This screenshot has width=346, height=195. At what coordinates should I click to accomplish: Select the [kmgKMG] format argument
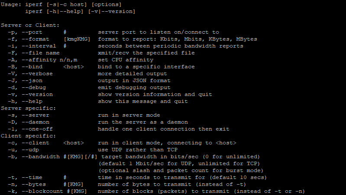(77, 39)
